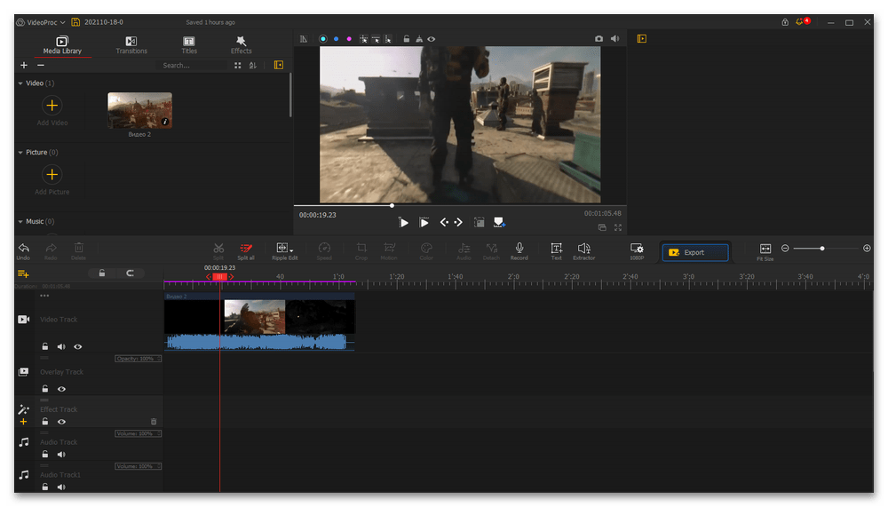
Task: Select the Text tool in toolbar
Action: coord(556,249)
